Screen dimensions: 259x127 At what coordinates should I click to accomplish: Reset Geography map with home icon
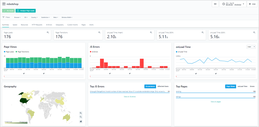(x=81, y=121)
